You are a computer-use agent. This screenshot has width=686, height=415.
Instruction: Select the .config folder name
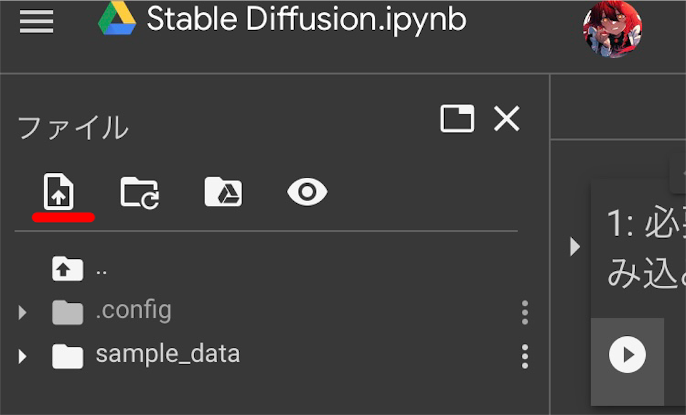(133, 310)
